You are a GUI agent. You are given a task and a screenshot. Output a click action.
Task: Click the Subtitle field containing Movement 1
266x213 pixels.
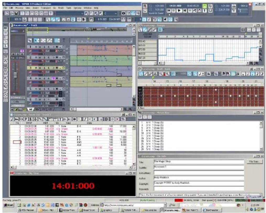199,167
